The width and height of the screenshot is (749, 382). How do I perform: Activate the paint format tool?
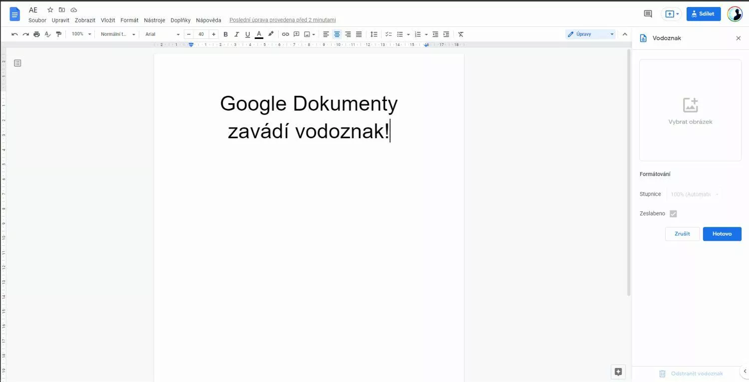tap(59, 34)
